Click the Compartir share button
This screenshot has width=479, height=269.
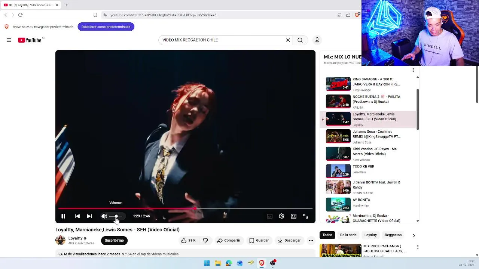(229, 240)
